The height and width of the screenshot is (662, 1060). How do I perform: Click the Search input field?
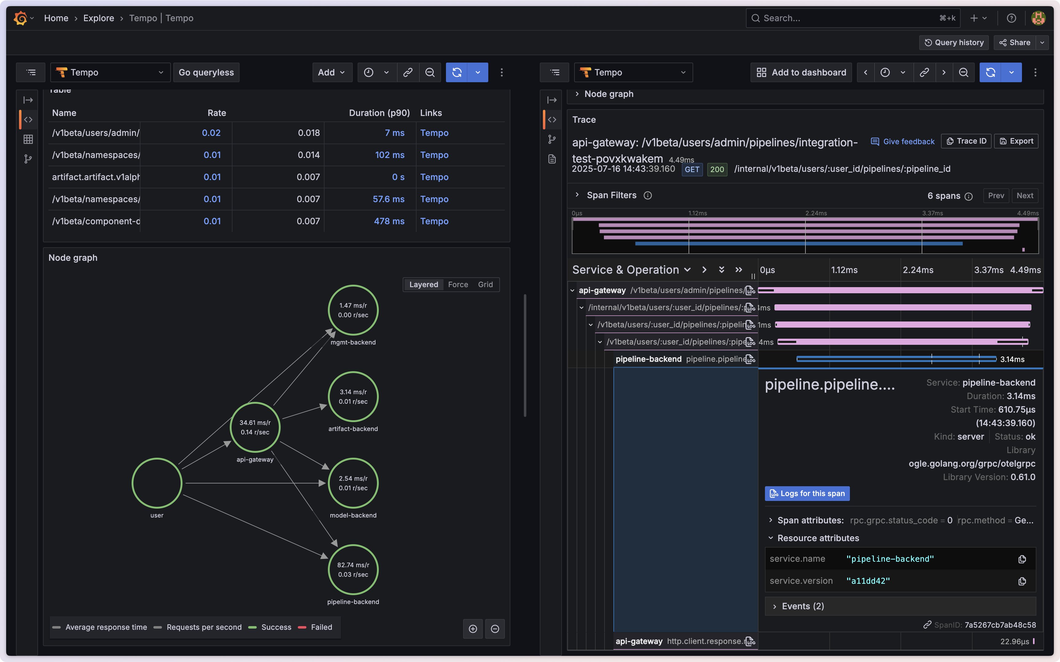point(853,18)
